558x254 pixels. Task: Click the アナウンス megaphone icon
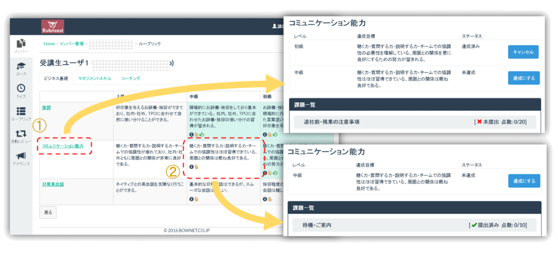pyautogui.click(x=21, y=158)
